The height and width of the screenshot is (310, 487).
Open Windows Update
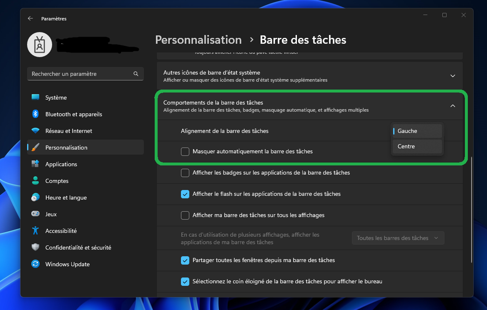click(67, 264)
